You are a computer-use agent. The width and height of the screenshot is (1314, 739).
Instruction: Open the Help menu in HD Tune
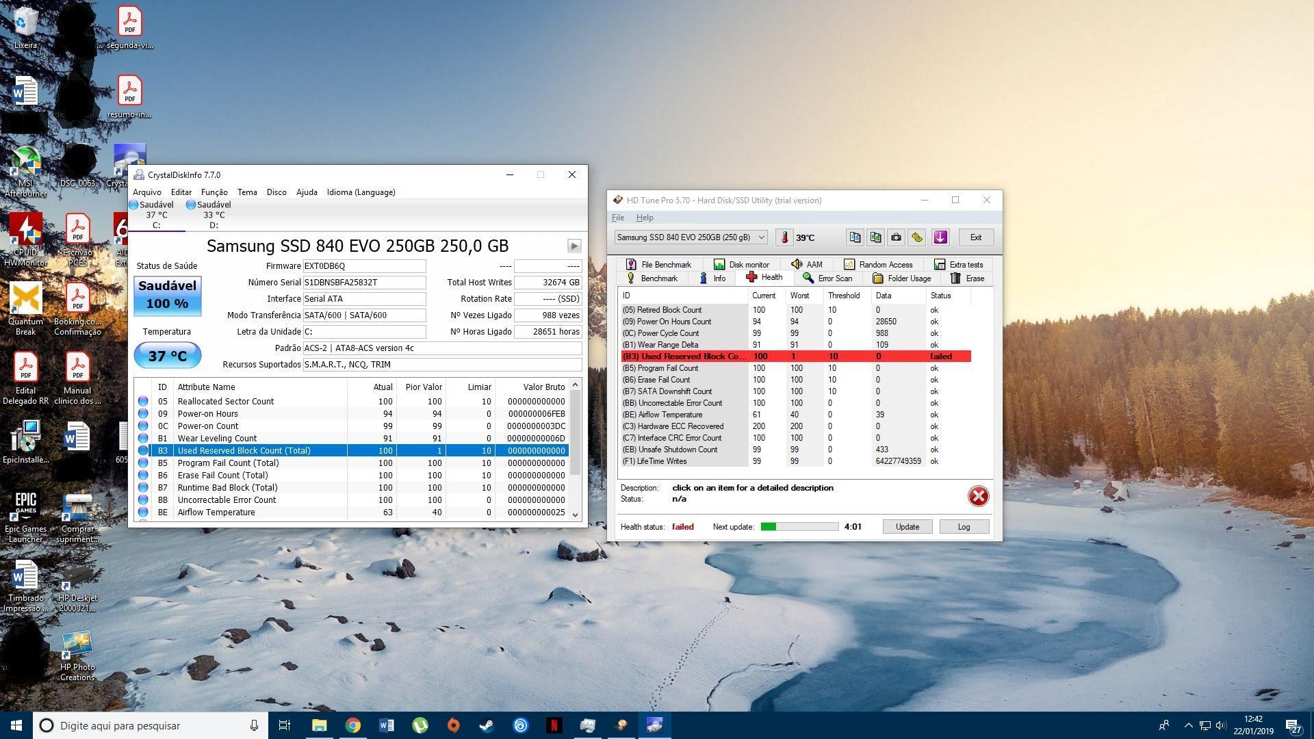pyautogui.click(x=645, y=218)
